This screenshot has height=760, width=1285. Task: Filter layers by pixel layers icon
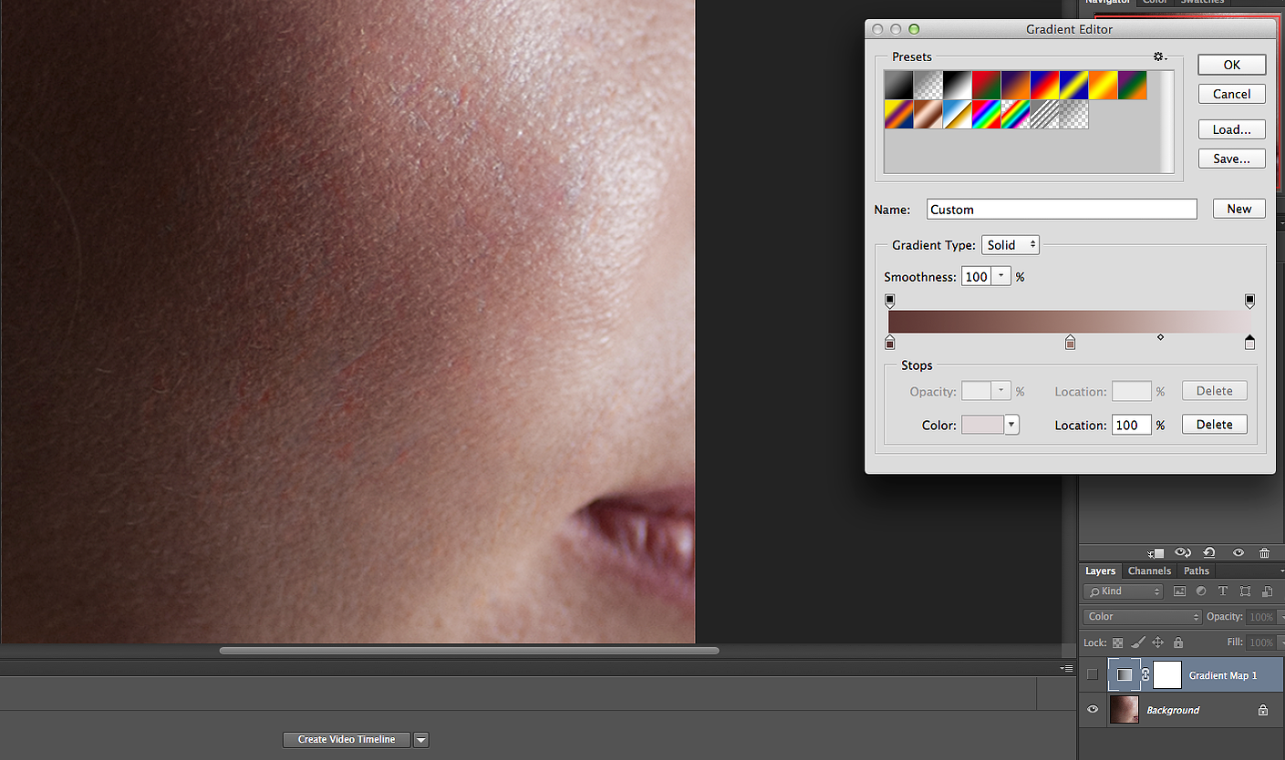1179,591
